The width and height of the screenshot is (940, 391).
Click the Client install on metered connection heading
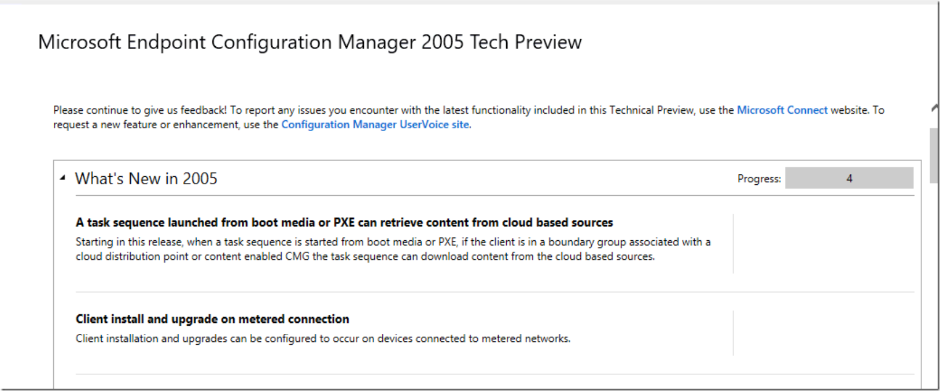point(212,319)
